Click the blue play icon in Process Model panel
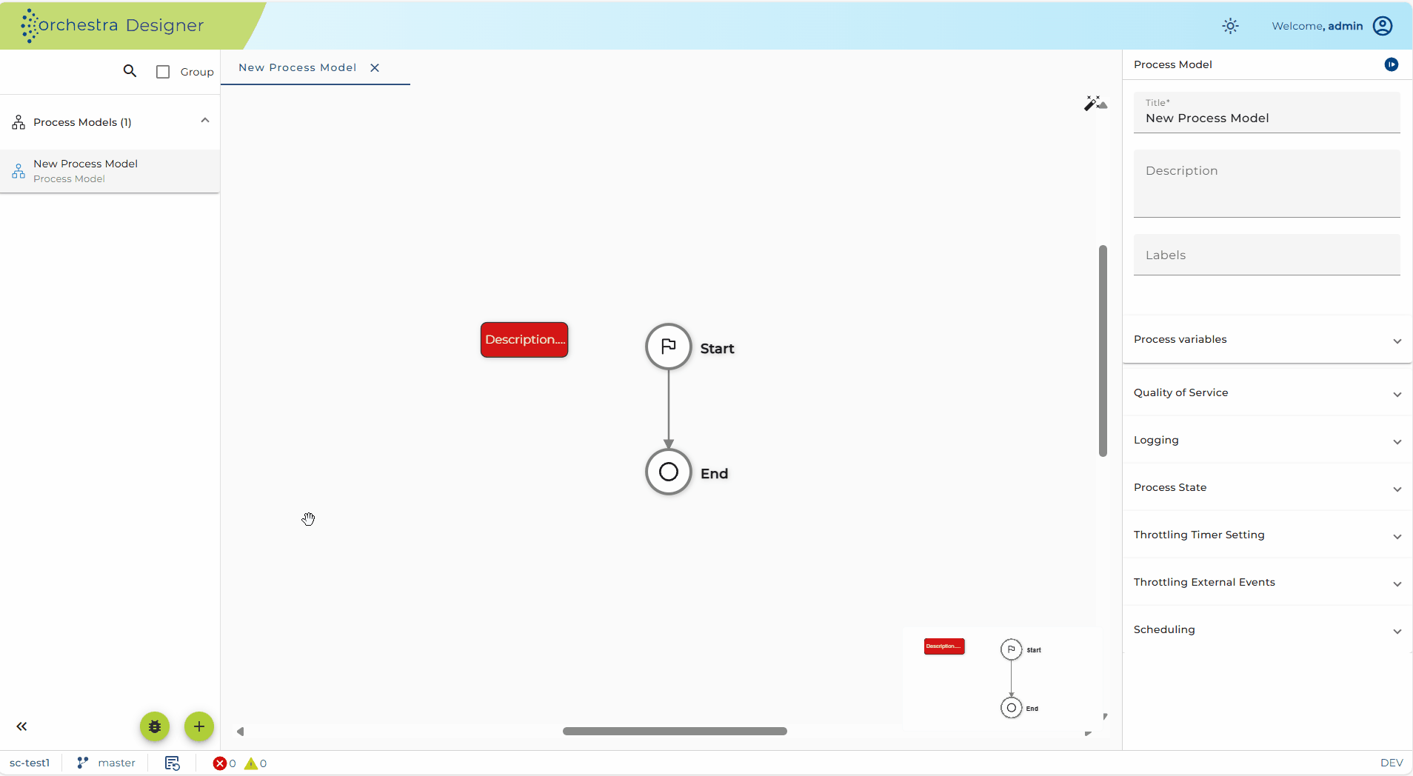1413x776 pixels. coord(1392,64)
